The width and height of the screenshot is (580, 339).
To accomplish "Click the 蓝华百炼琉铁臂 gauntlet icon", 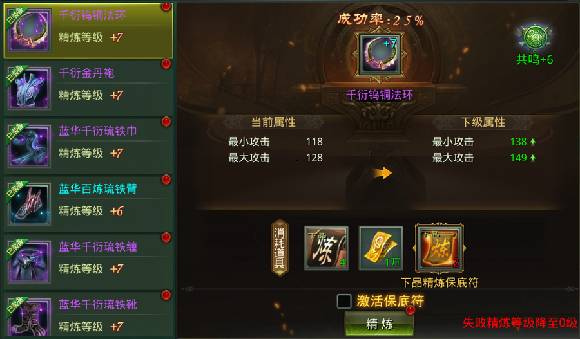I will tap(29, 203).
